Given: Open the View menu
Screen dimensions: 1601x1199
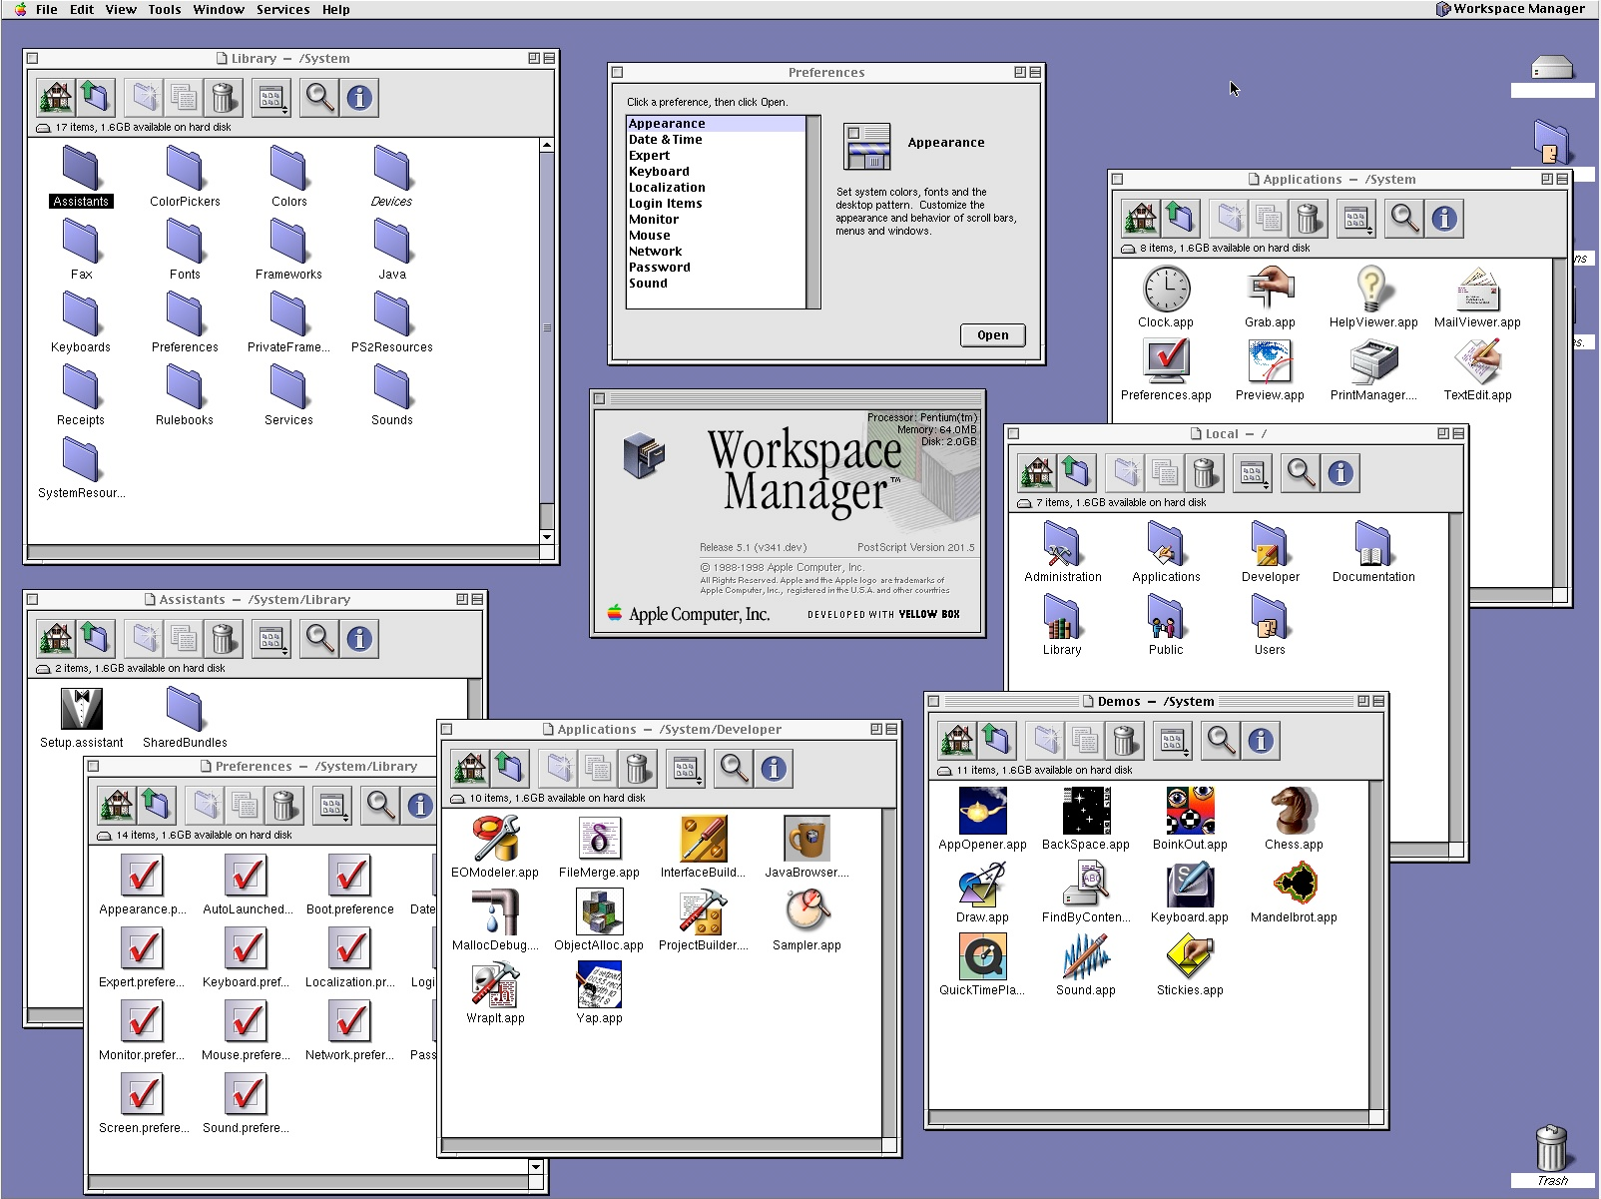Looking at the screenshot, I should 121,9.
